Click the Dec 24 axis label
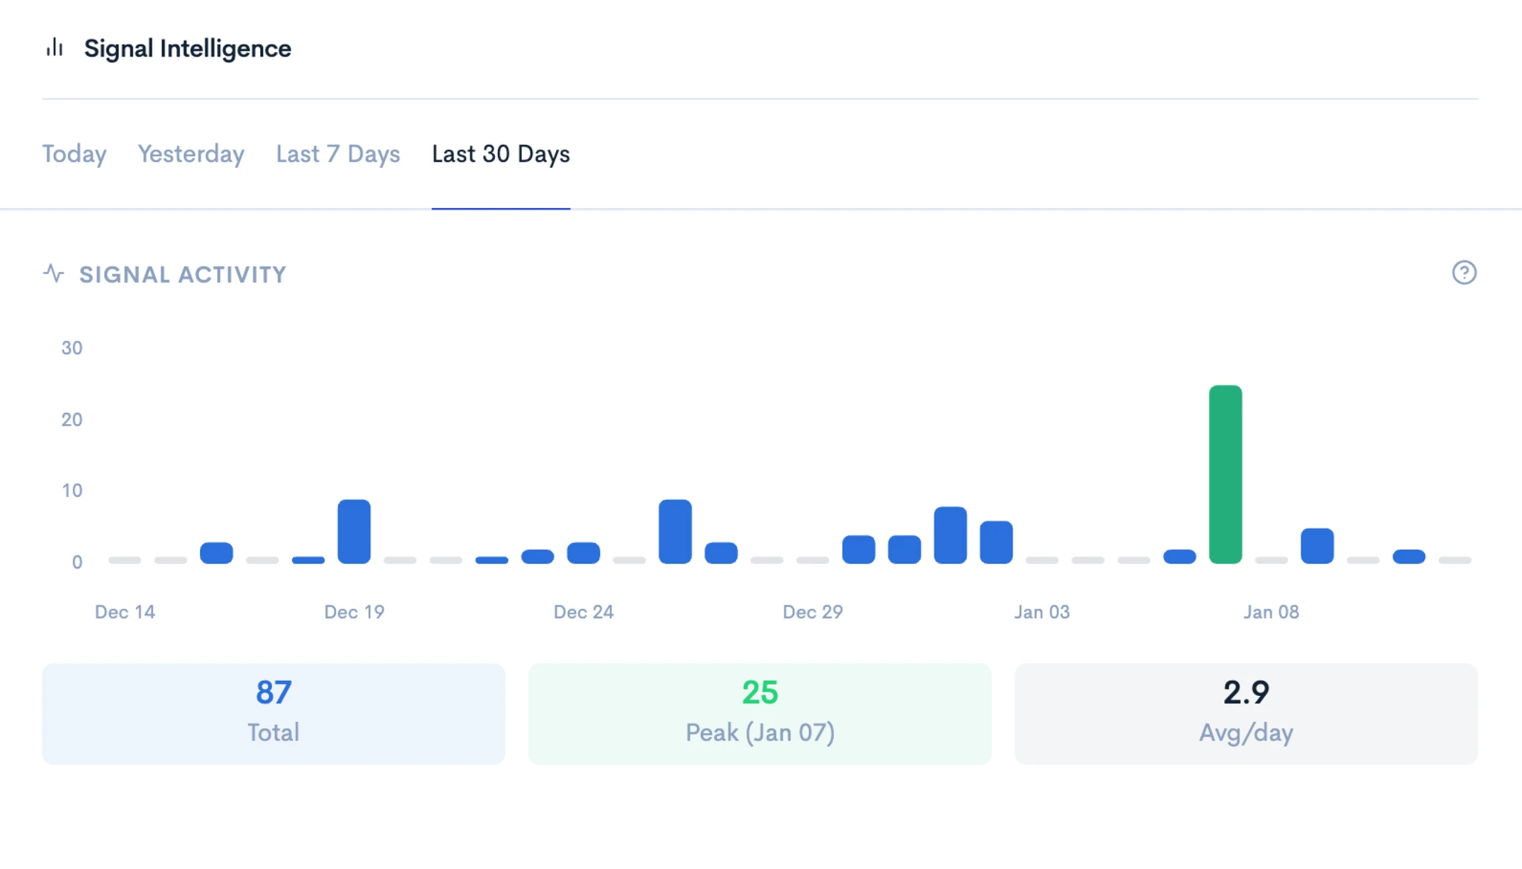1522x869 pixels. 583,612
